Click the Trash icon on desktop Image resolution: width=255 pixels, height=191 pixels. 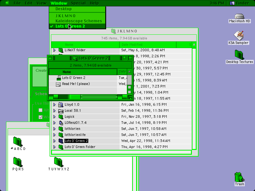[239, 177]
